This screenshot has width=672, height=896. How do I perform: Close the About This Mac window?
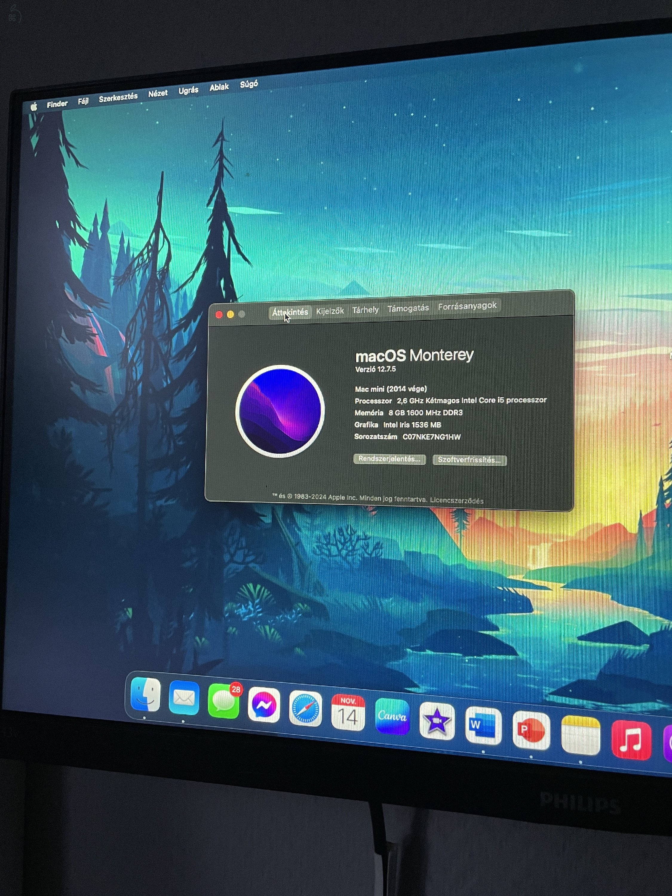click(x=219, y=315)
